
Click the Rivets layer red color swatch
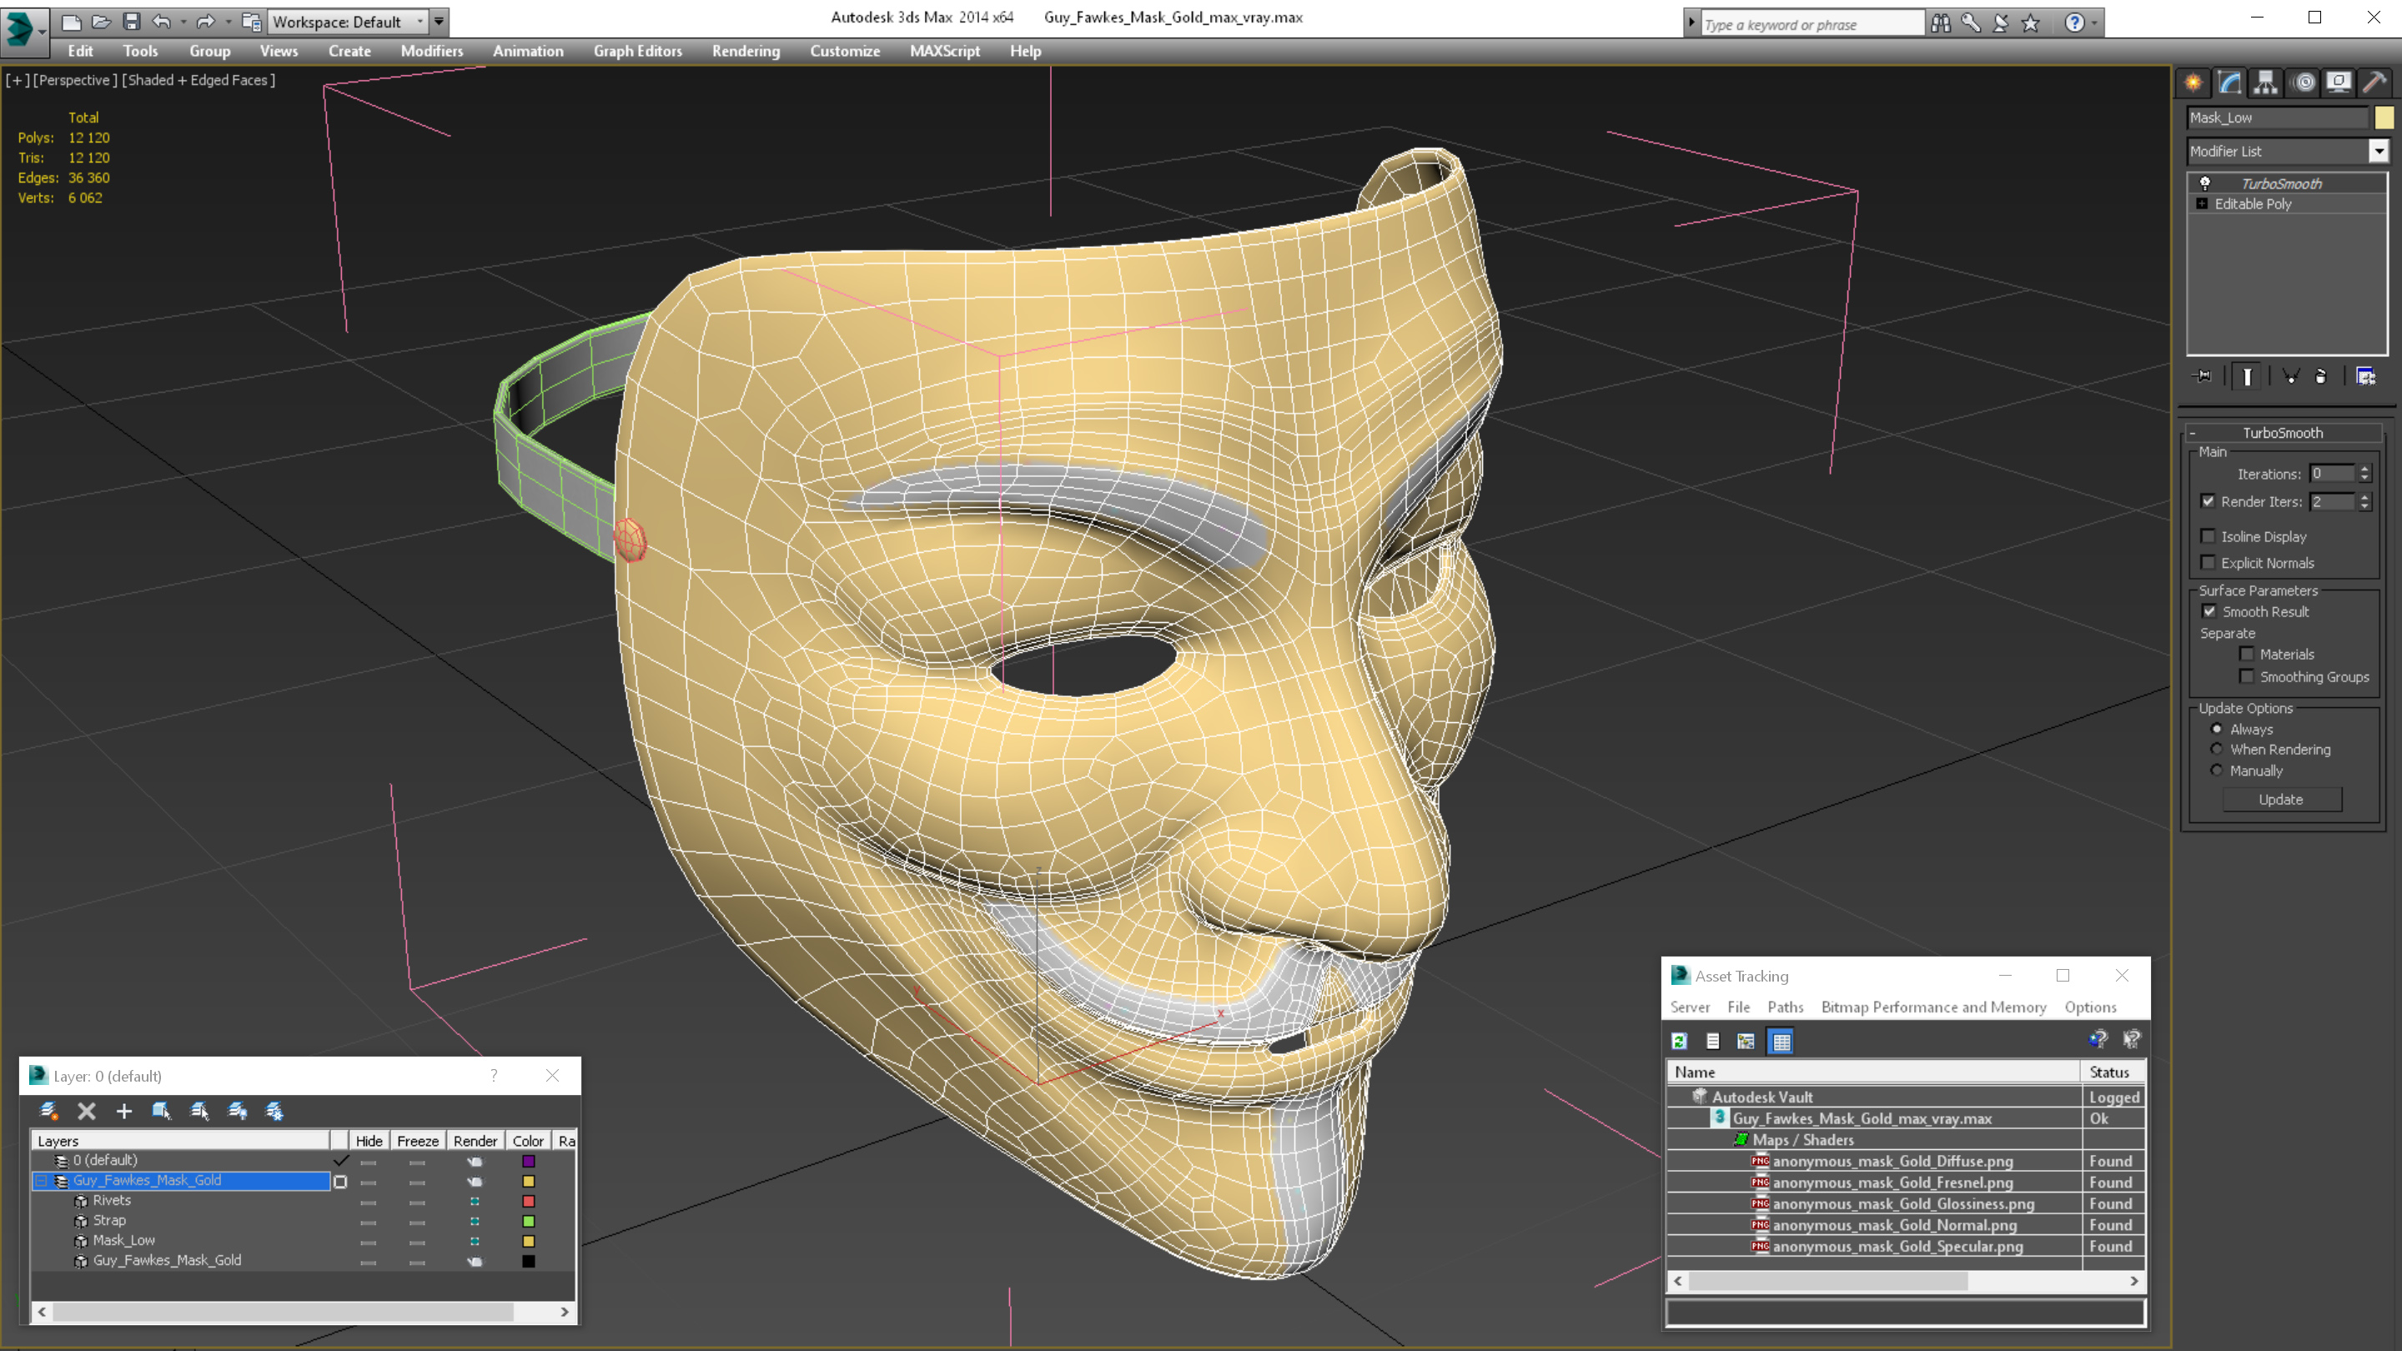click(x=529, y=1201)
